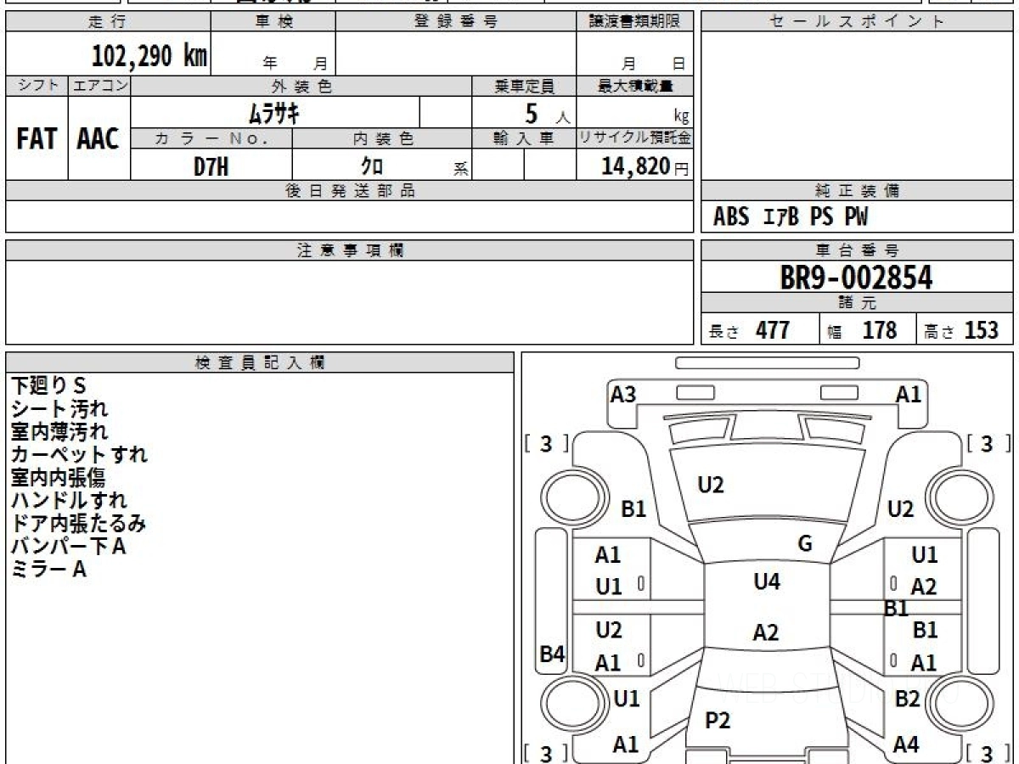Click the 車台番号 header
The height and width of the screenshot is (764, 1019).
[857, 250]
